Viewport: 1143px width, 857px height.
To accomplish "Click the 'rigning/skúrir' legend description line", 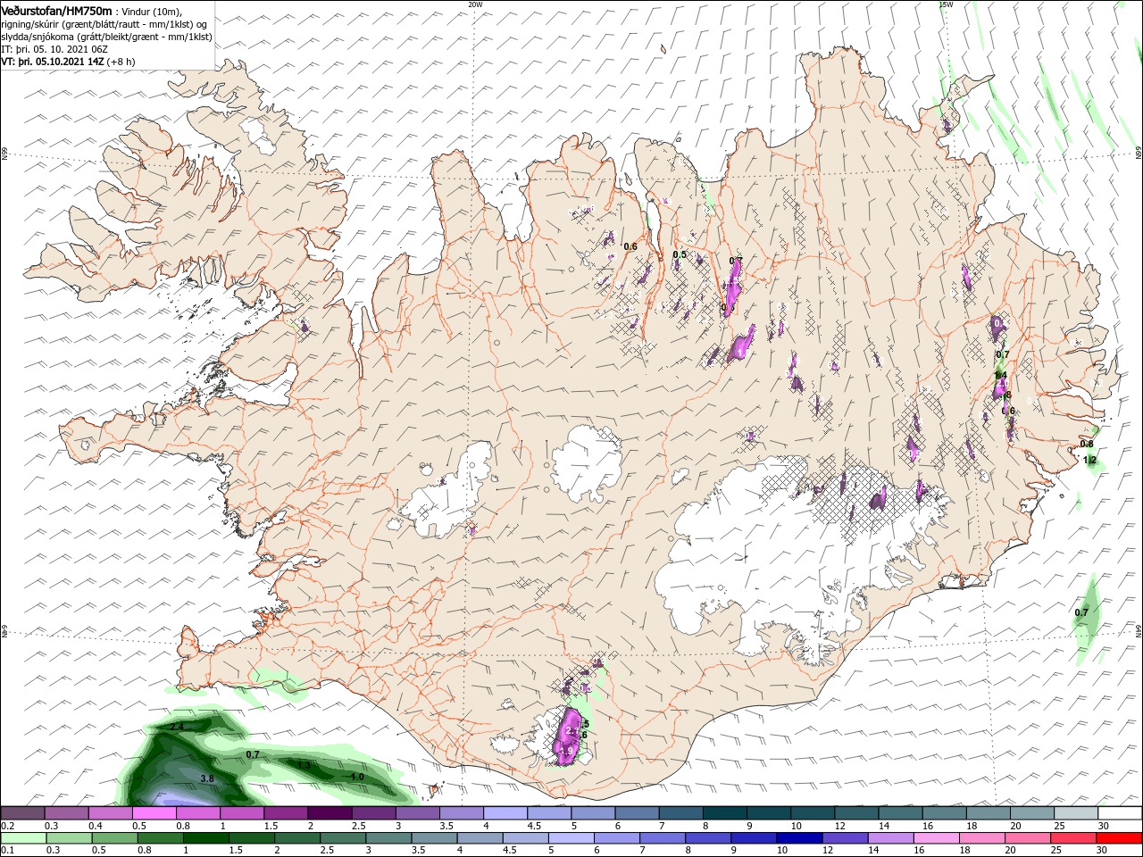I will pyautogui.click(x=104, y=24).
